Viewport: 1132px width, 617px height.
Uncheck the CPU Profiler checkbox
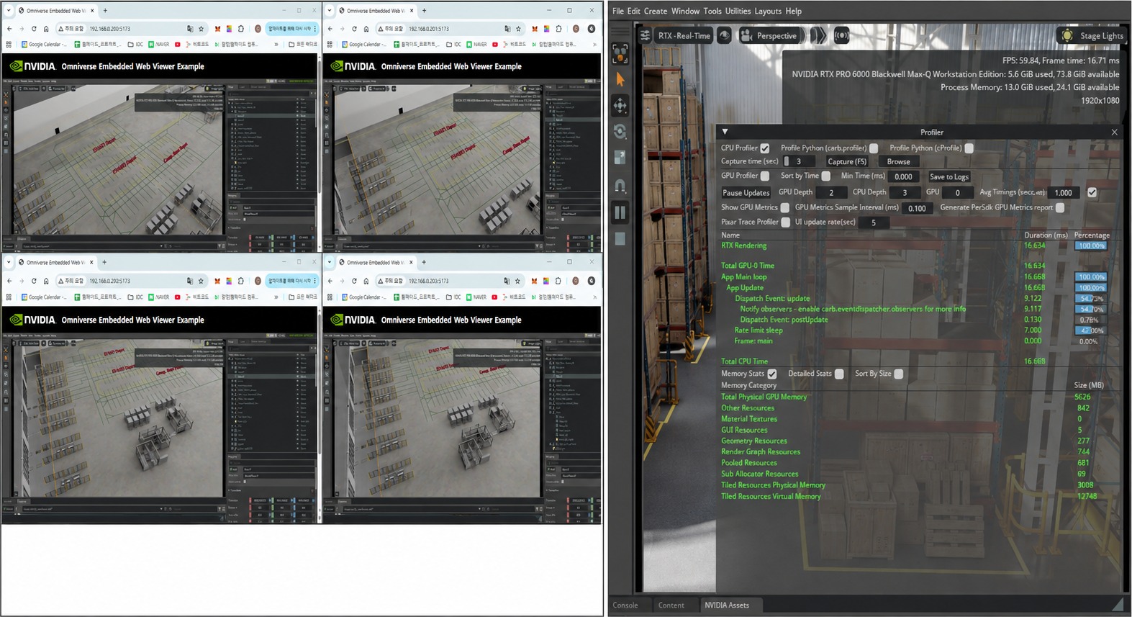tap(764, 148)
